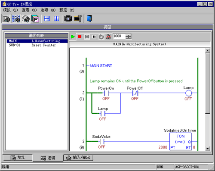Open the 选项 (O) menu

click(x=48, y=10)
